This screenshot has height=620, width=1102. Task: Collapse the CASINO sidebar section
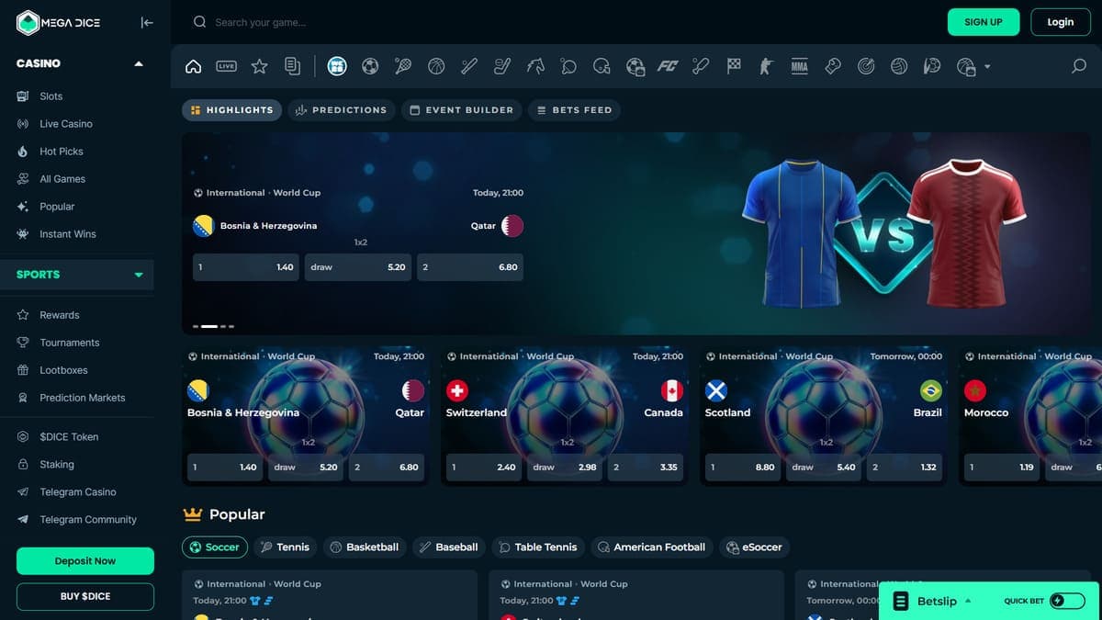click(139, 63)
